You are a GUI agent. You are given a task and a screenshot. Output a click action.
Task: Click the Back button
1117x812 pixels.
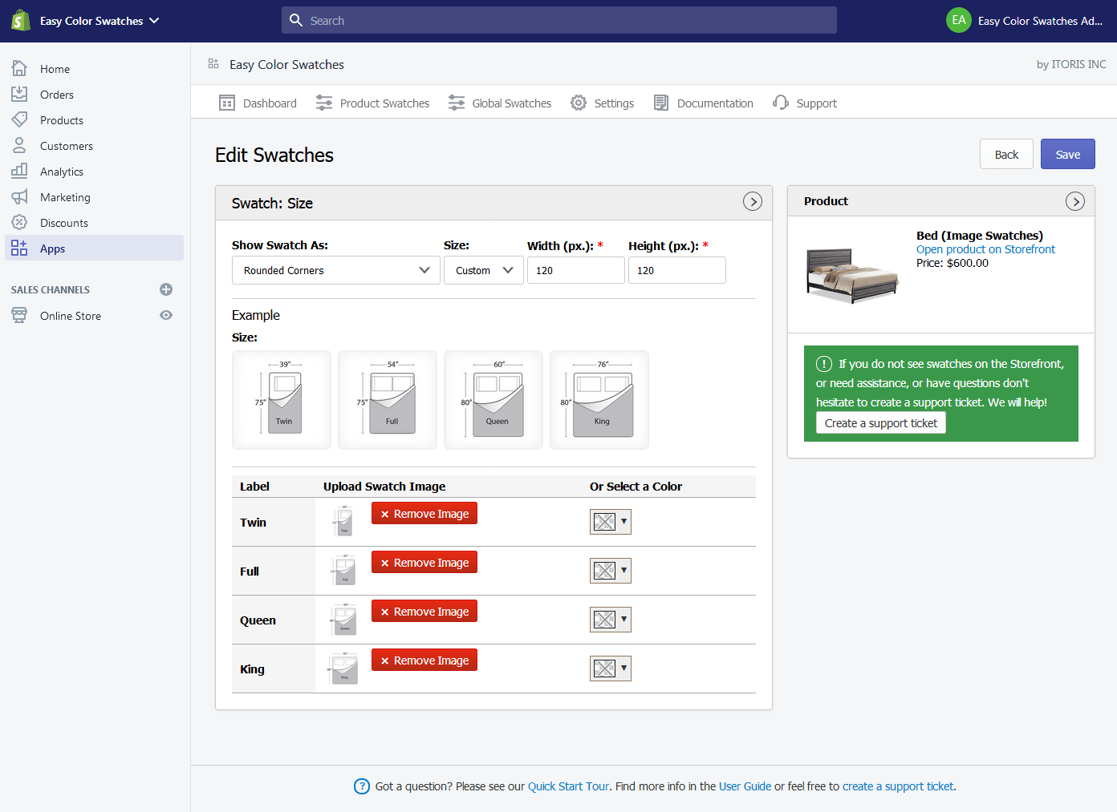[1006, 154]
